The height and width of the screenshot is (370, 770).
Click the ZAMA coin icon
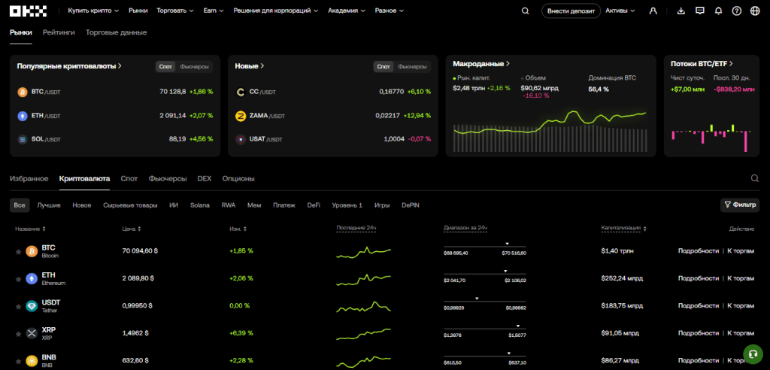[240, 116]
